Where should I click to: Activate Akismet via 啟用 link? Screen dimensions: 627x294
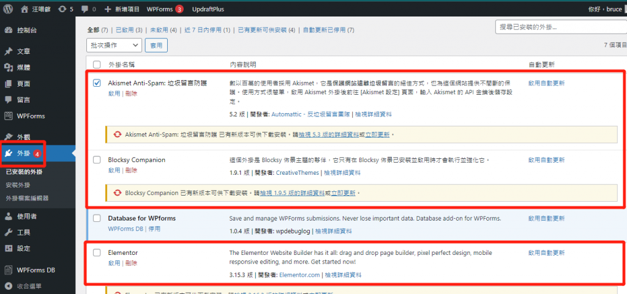click(114, 94)
